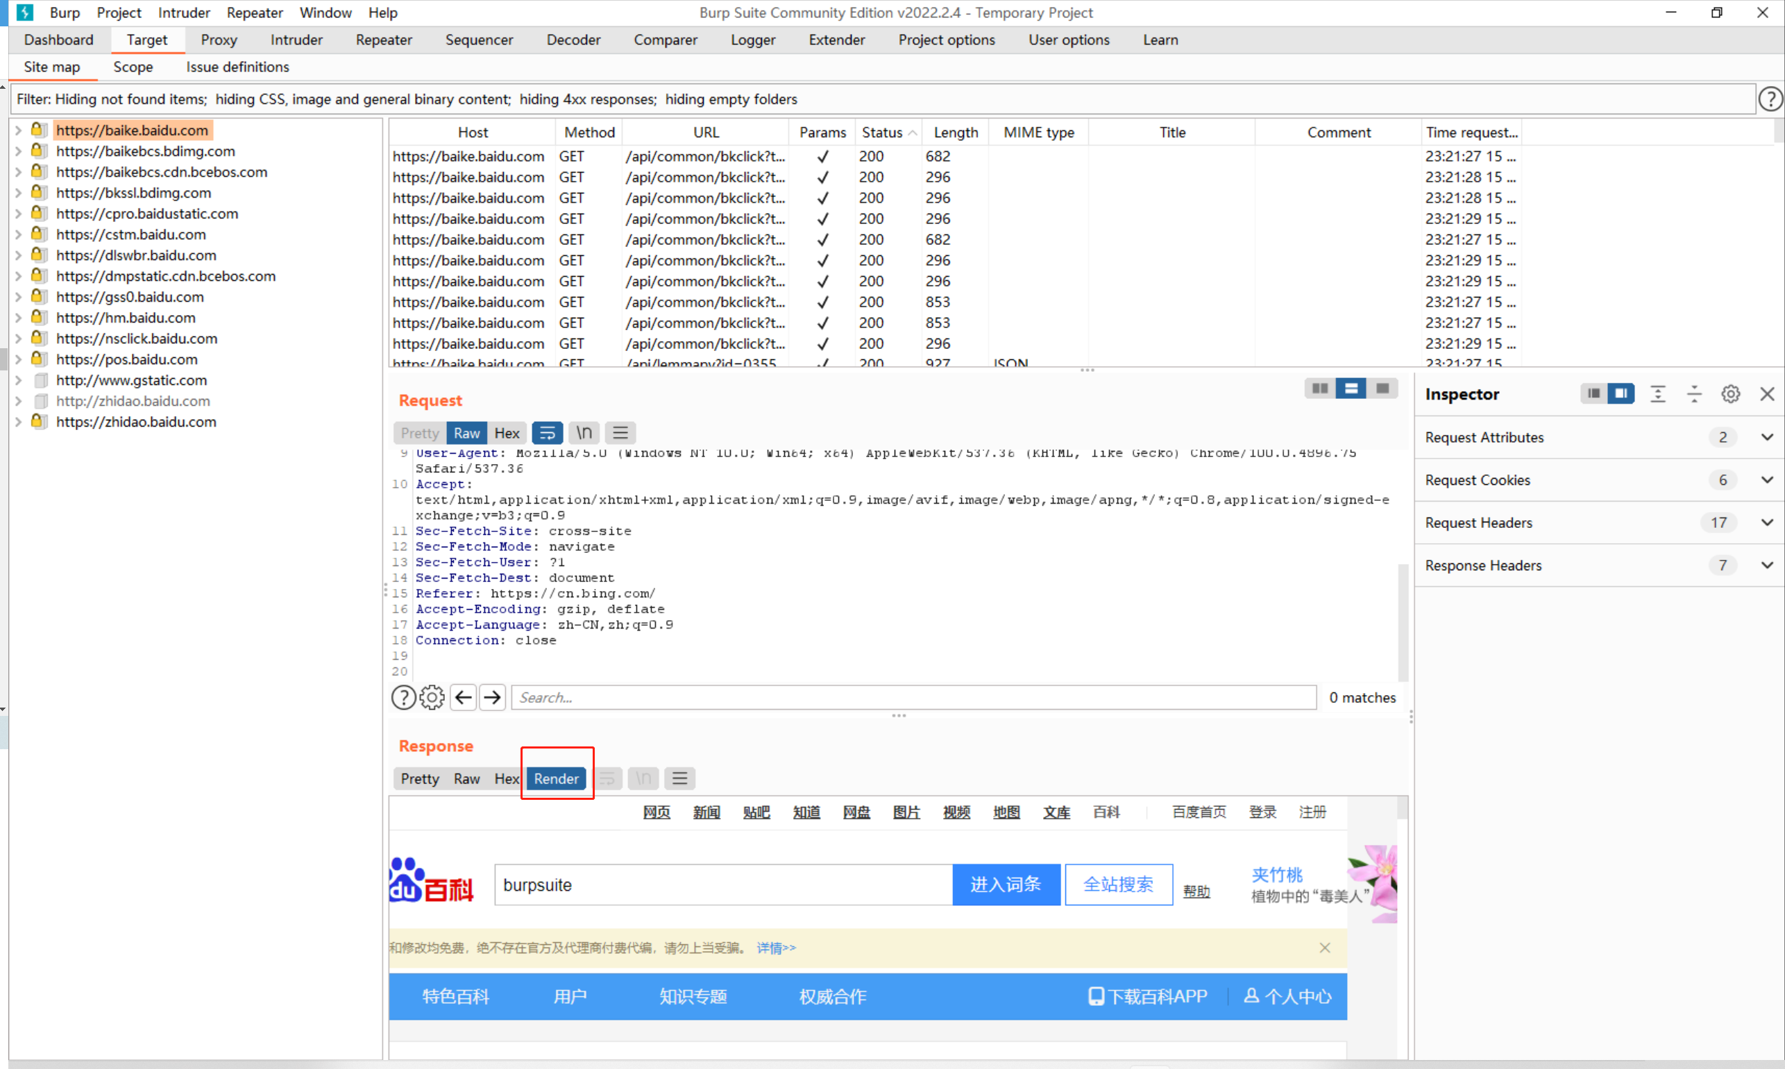Expand https://zhidao.baidu.com tree node
This screenshot has height=1069, width=1785.
(18, 422)
